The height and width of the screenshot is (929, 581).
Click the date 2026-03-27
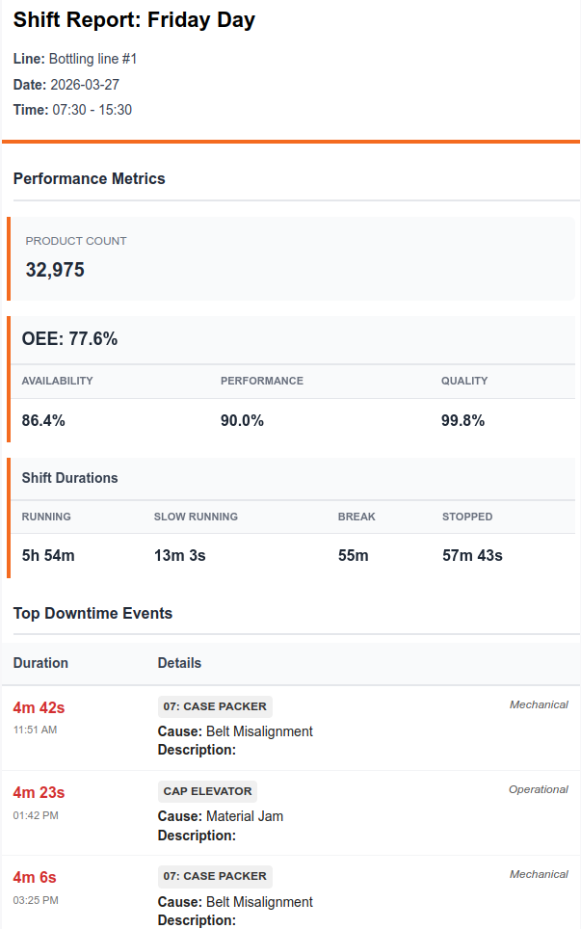85,85
